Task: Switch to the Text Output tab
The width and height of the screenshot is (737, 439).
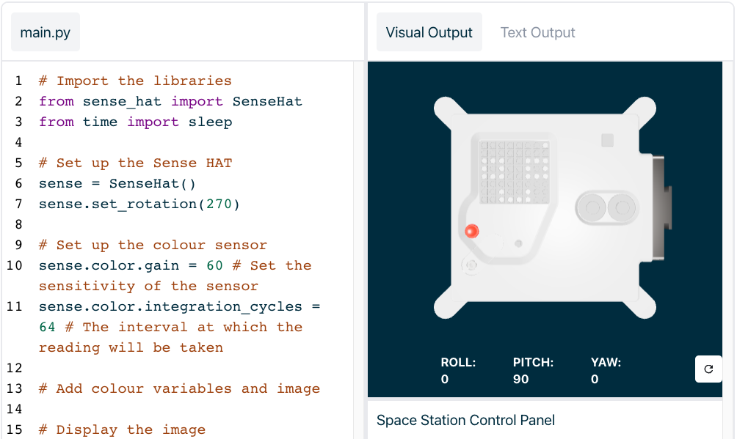Action: click(537, 32)
